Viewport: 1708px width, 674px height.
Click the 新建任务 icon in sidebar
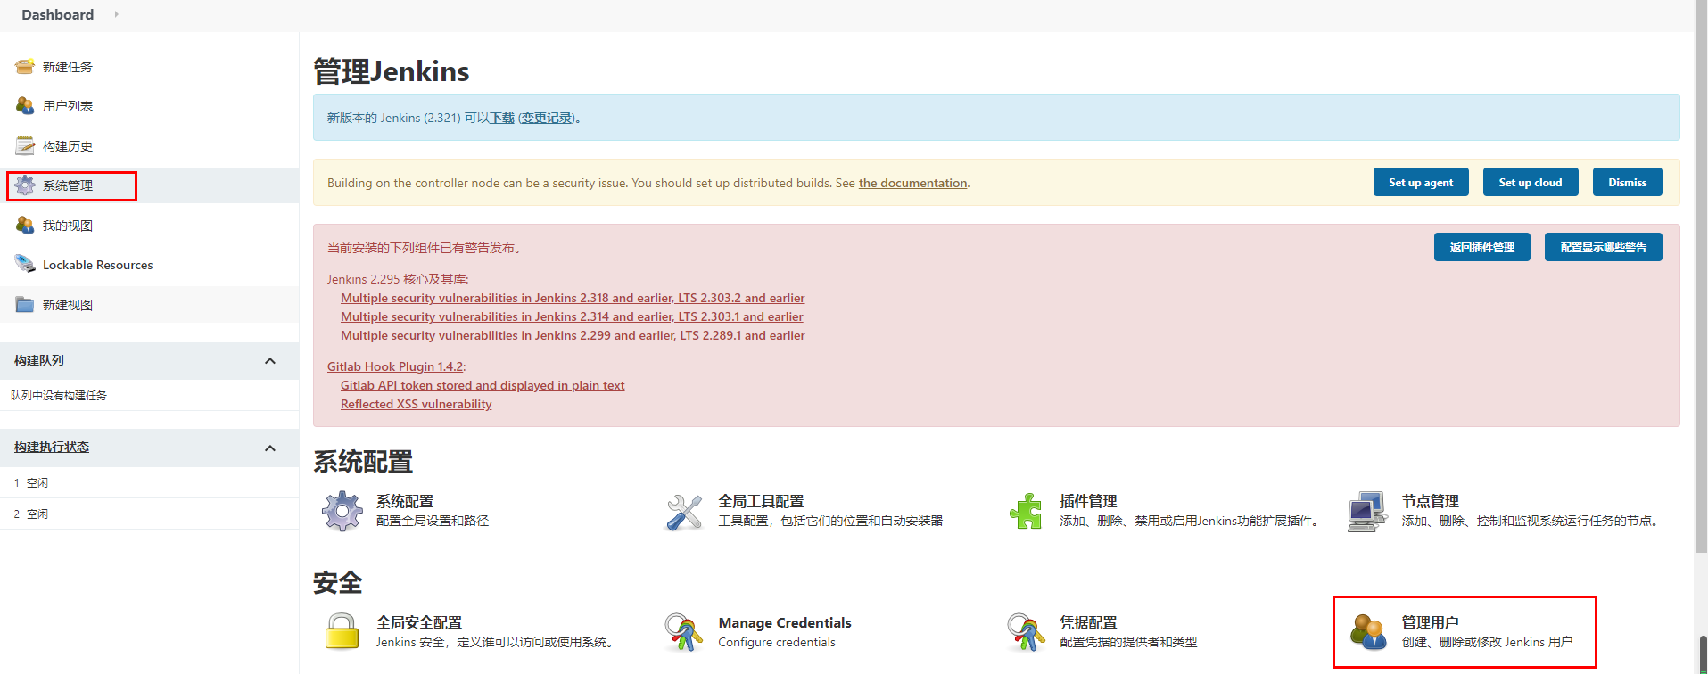point(25,67)
